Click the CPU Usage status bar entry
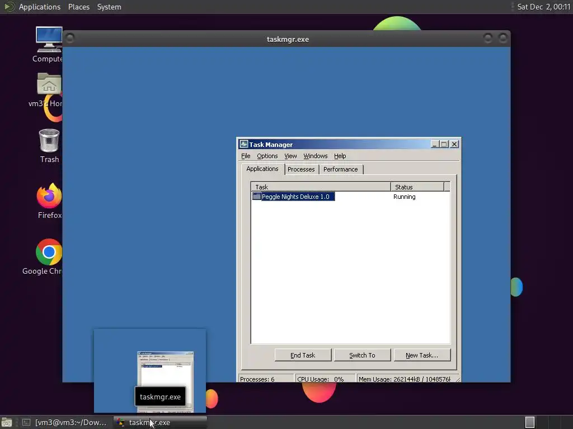The image size is (573, 429). [x=325, y=379]
